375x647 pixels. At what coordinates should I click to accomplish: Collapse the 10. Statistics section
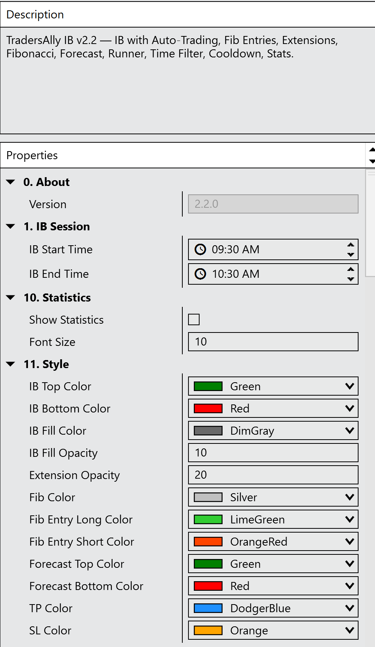click(x=11, y=298)
